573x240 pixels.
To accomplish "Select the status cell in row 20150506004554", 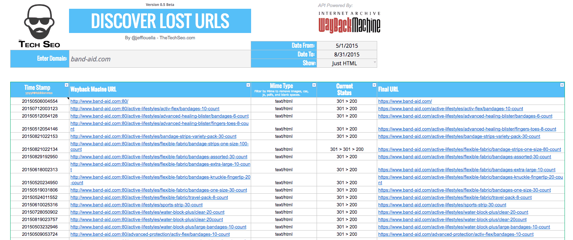I will coord(347,101).
